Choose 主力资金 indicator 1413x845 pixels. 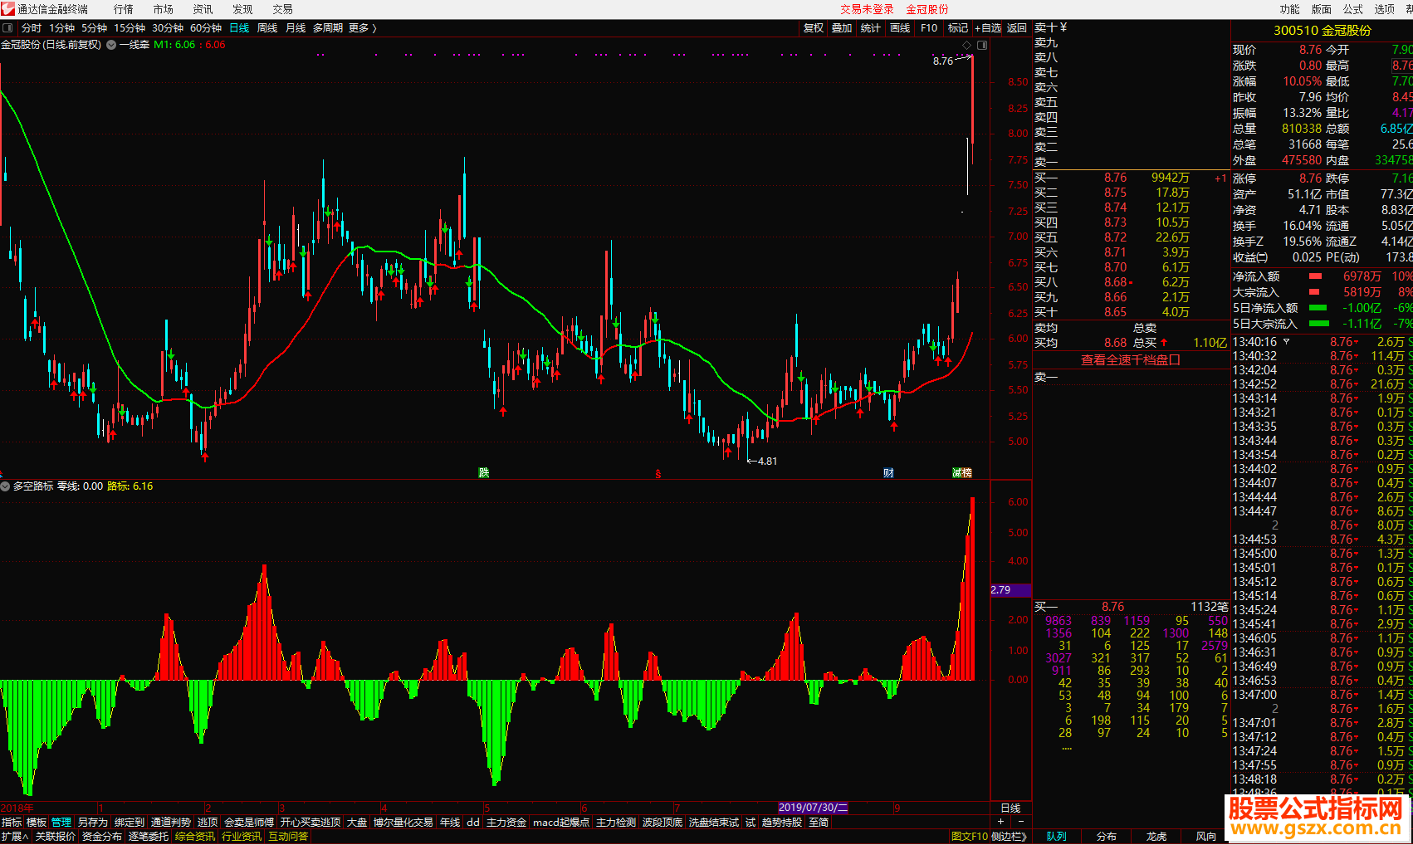[x=506, y=823]
